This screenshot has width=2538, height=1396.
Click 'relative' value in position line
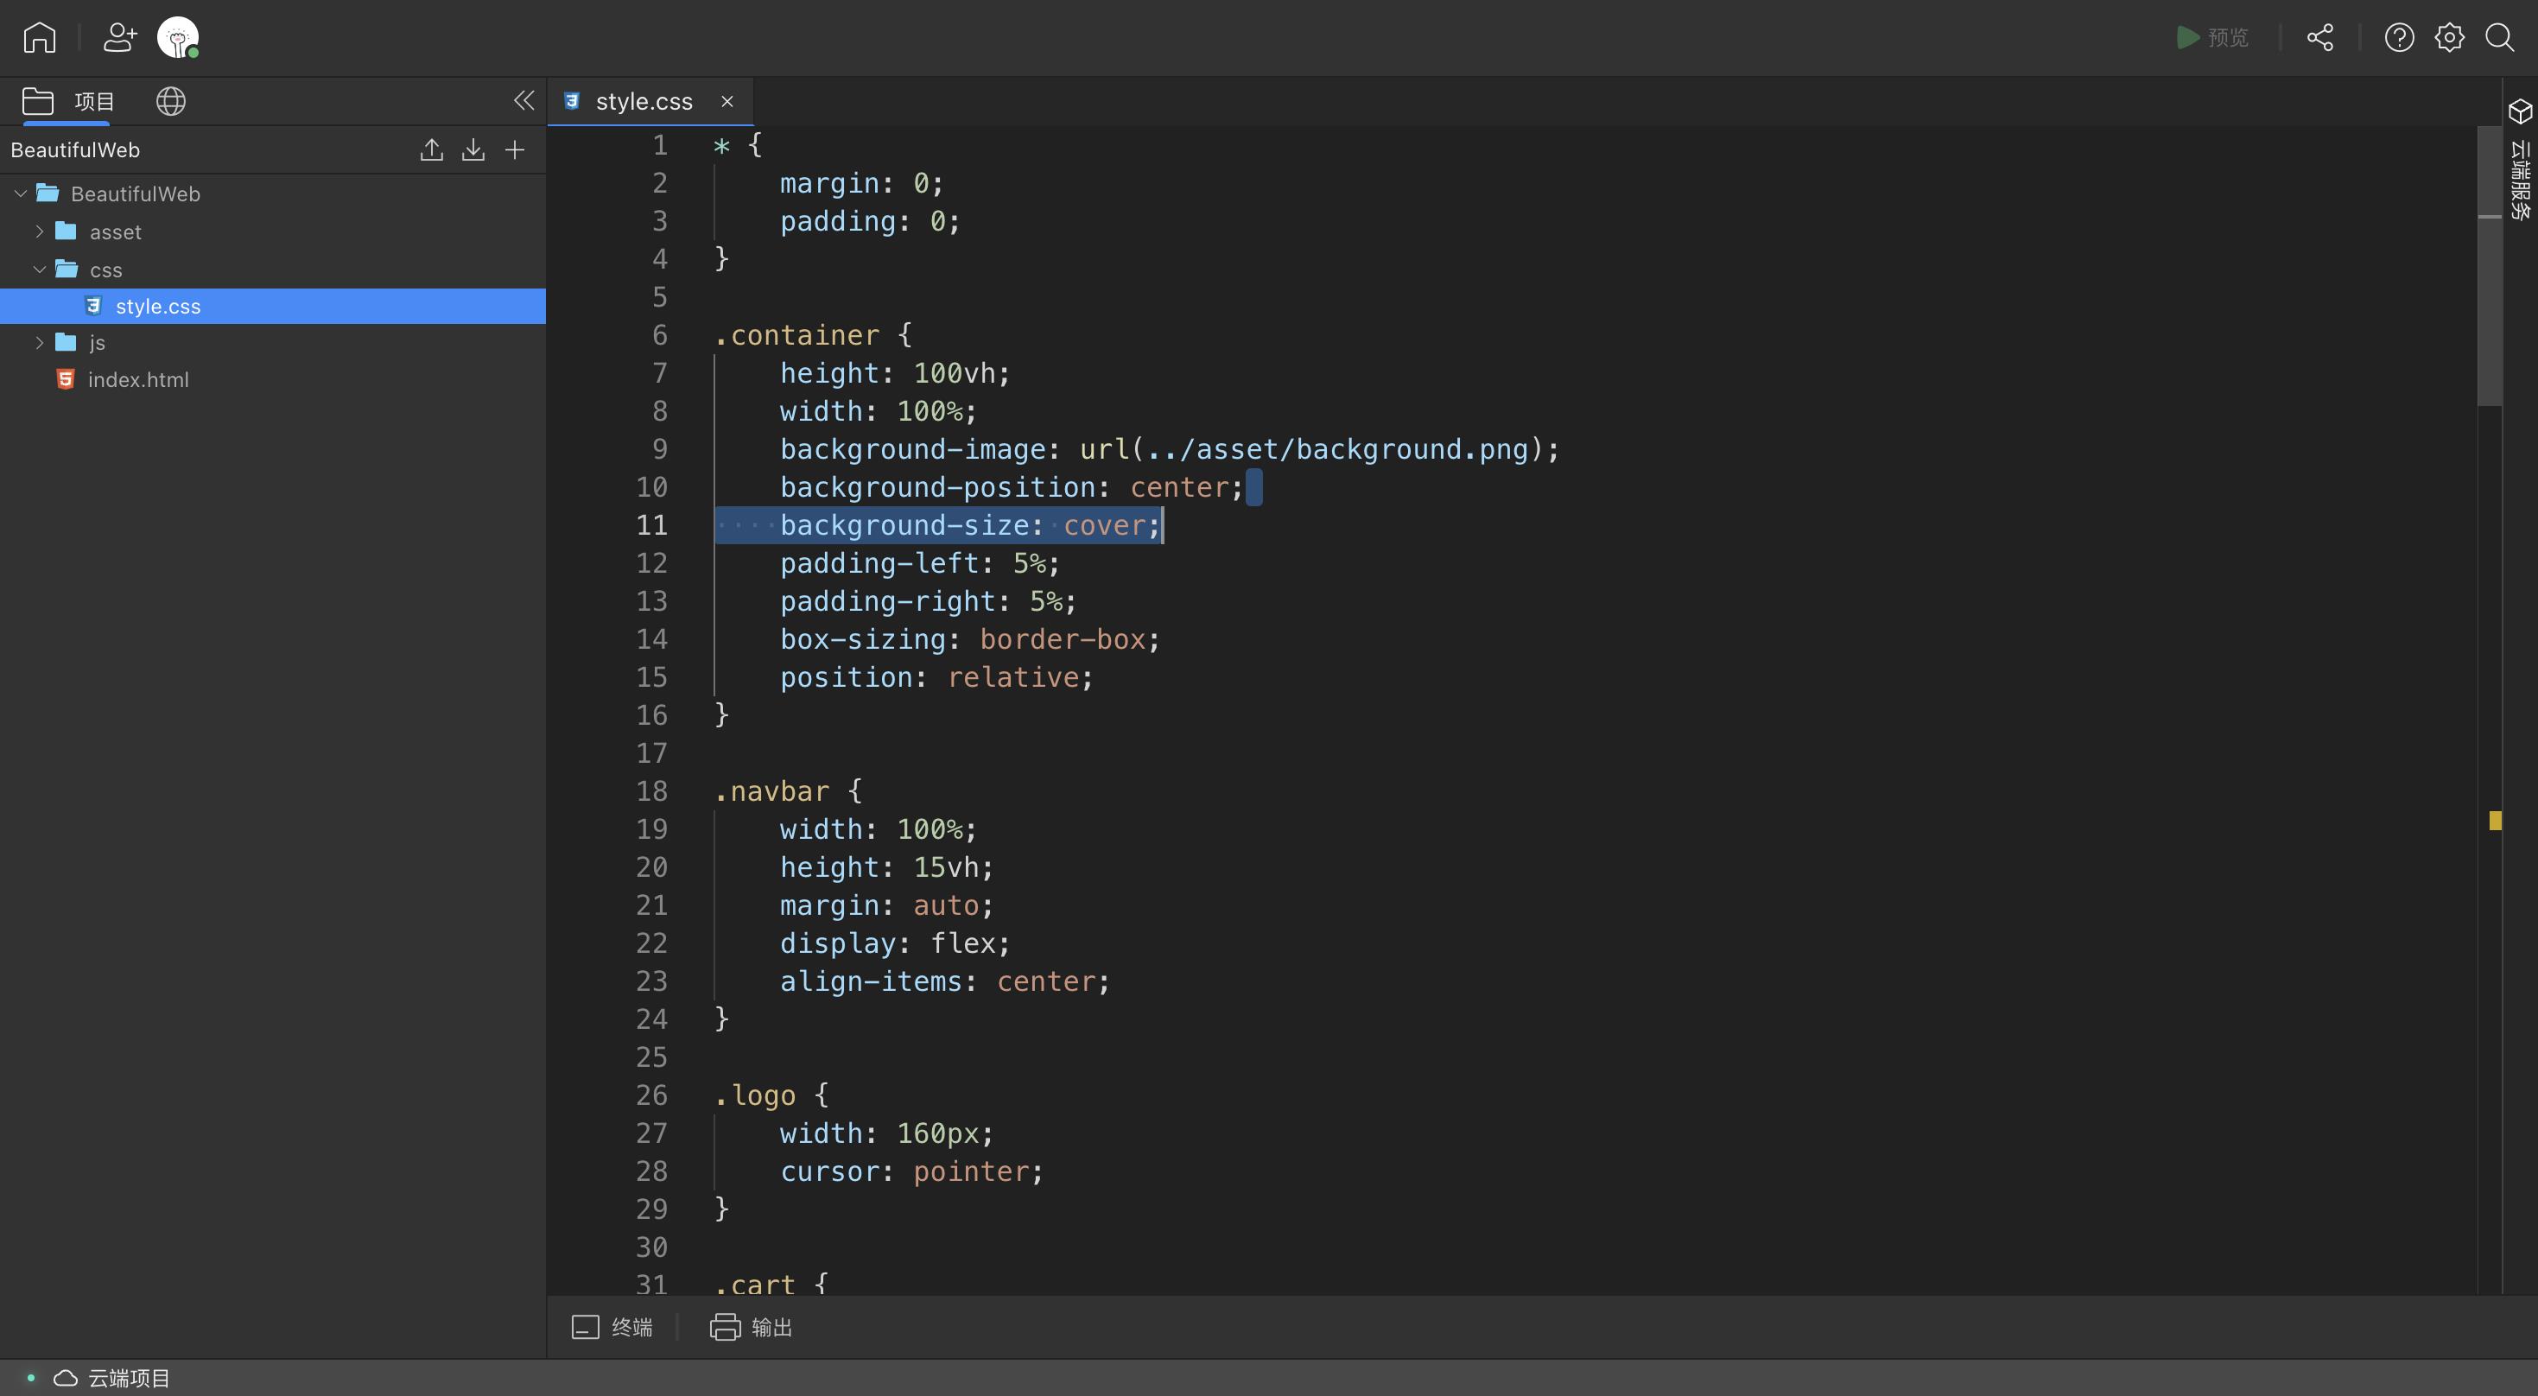(x=1014, y=678)
